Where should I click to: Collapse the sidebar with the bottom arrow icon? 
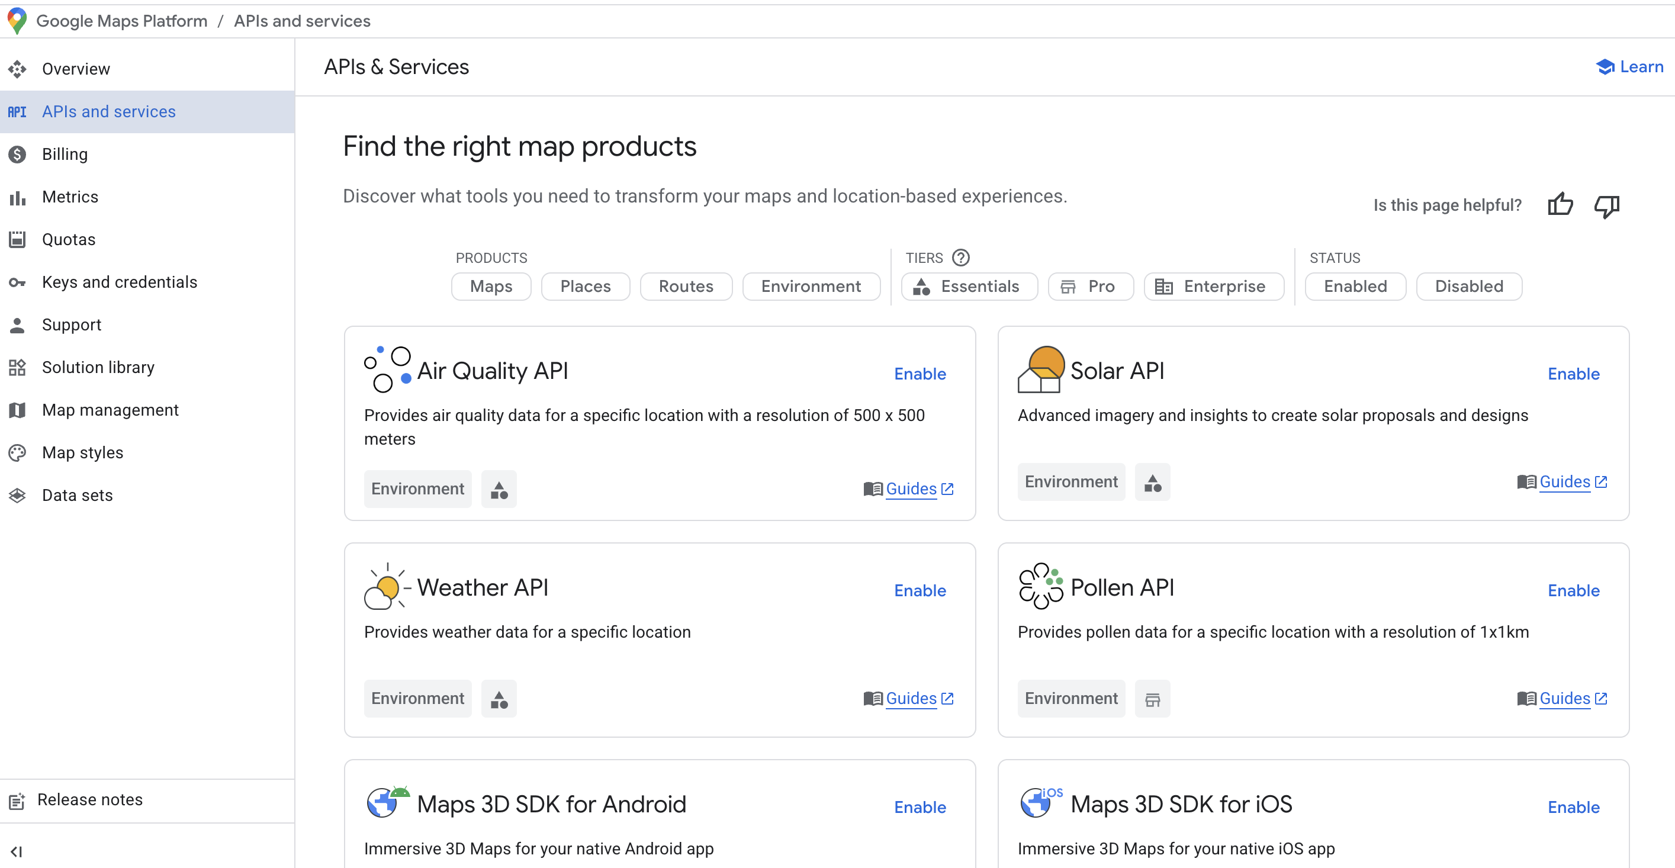coord(17,851)
